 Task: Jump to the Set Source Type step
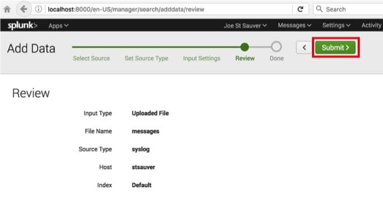point(146,58)
